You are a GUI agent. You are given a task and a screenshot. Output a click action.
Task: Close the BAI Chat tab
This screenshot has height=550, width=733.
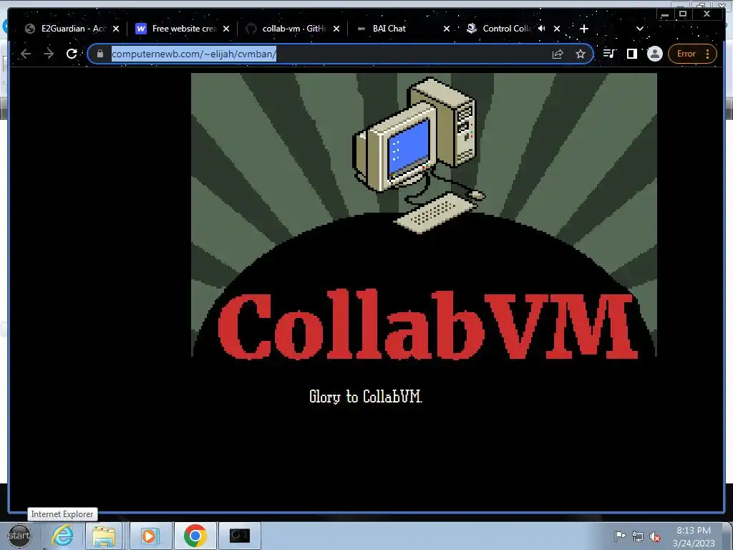click(447, 29)
